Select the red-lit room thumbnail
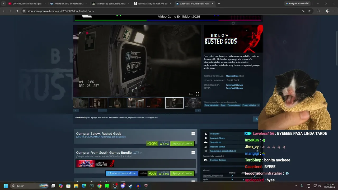Image resolution: width=338 pixels, height=190 pixels. [x=155, y=103]
